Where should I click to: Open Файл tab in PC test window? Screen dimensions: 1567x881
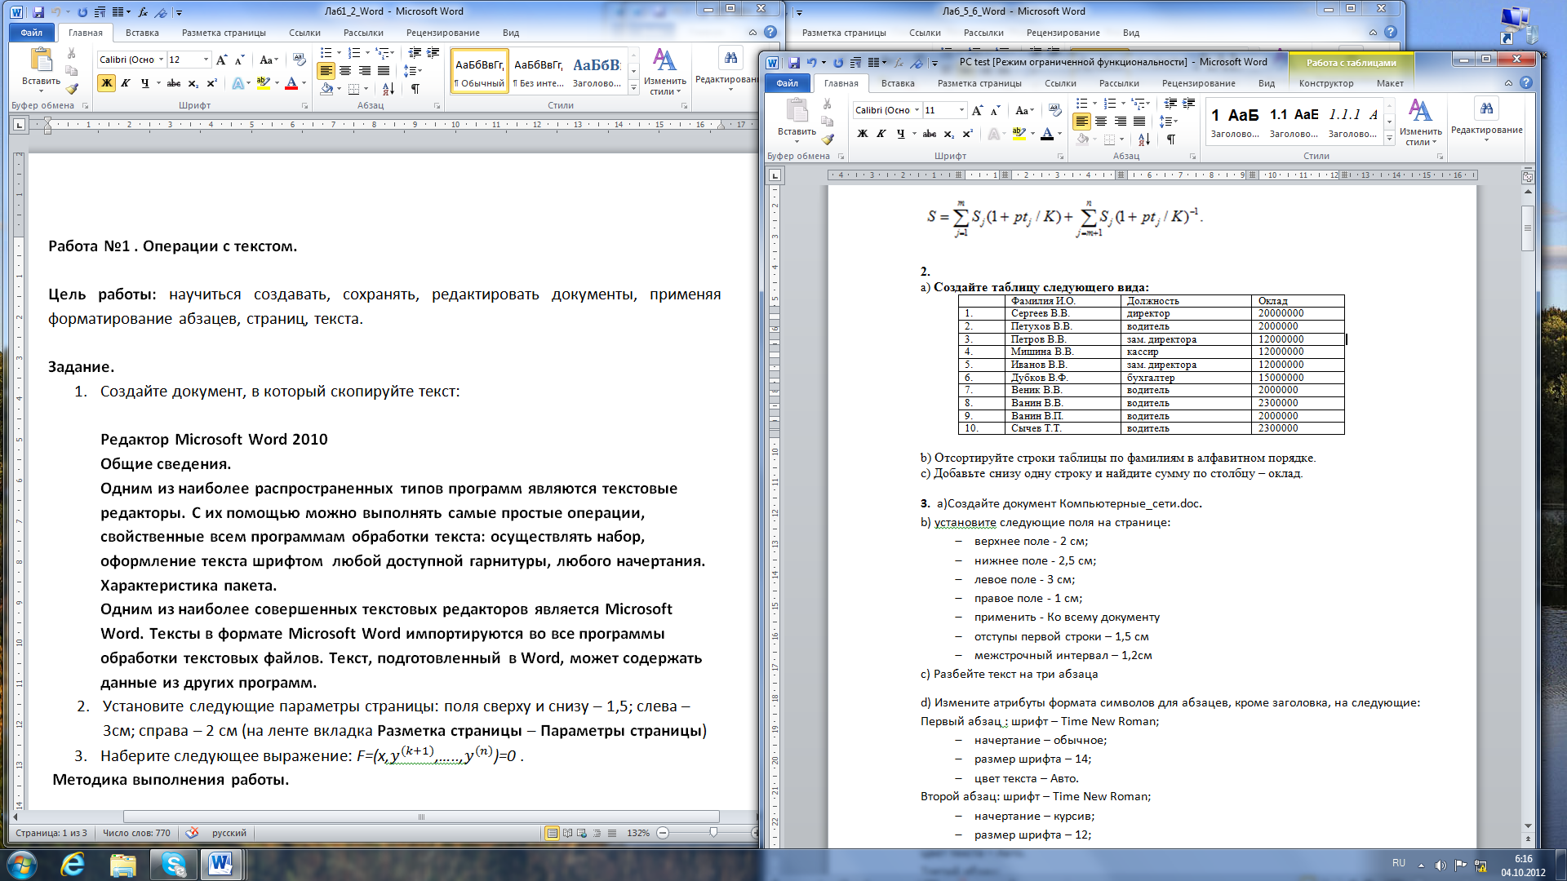(x=788, y=83)
